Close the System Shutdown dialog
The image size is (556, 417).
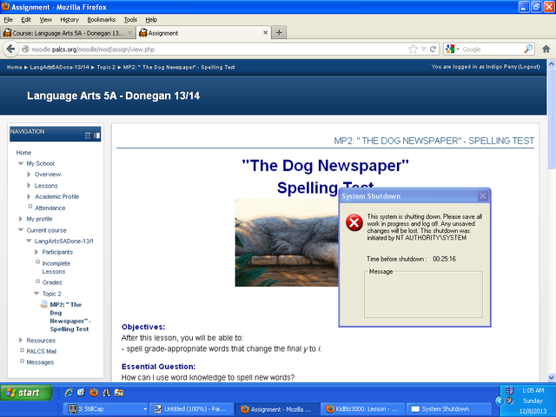[483, 195]
